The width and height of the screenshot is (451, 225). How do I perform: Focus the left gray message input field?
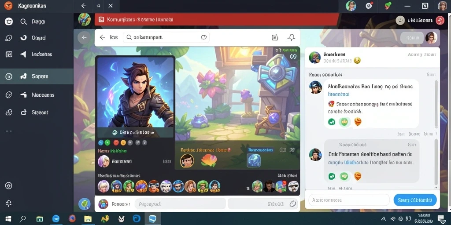180,204
